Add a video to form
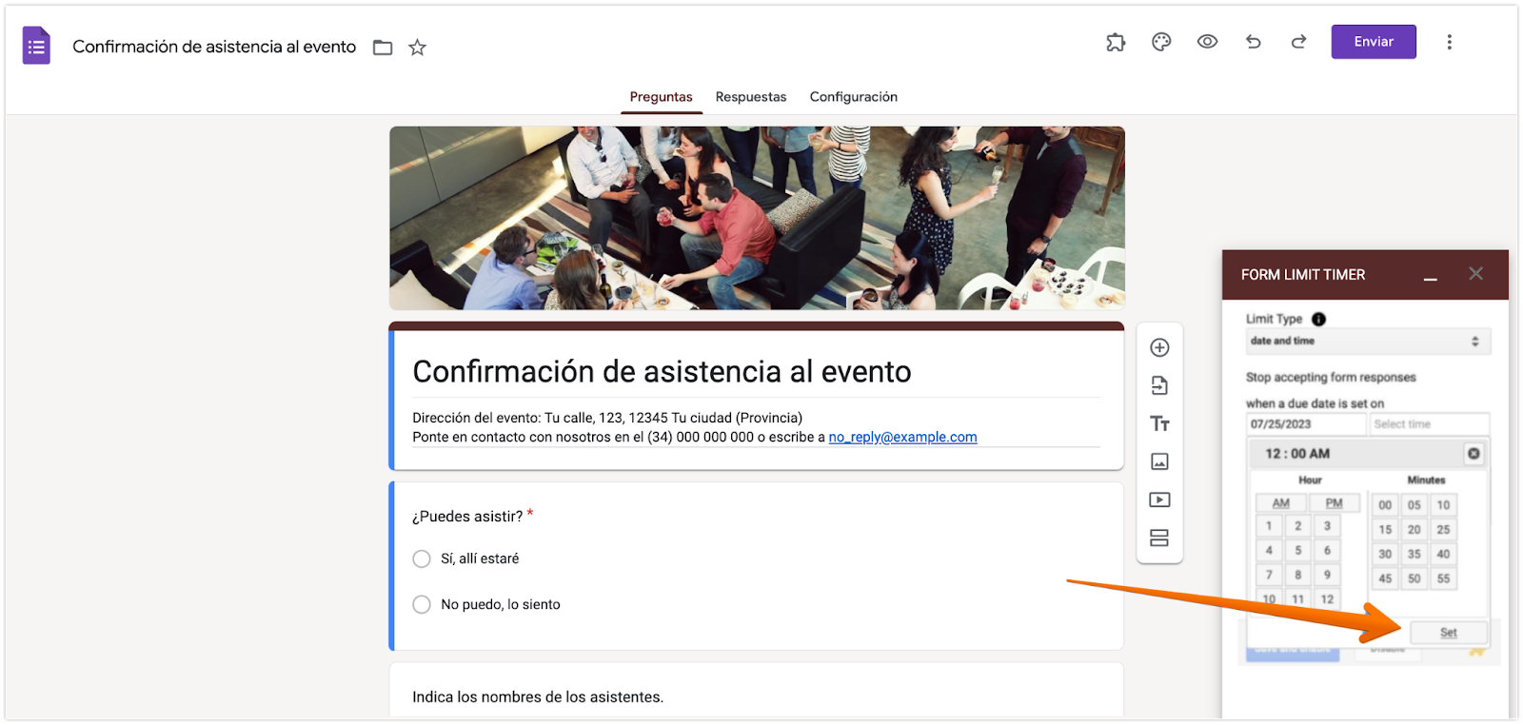This screenshot has width=1523, height=725. 1159,500
